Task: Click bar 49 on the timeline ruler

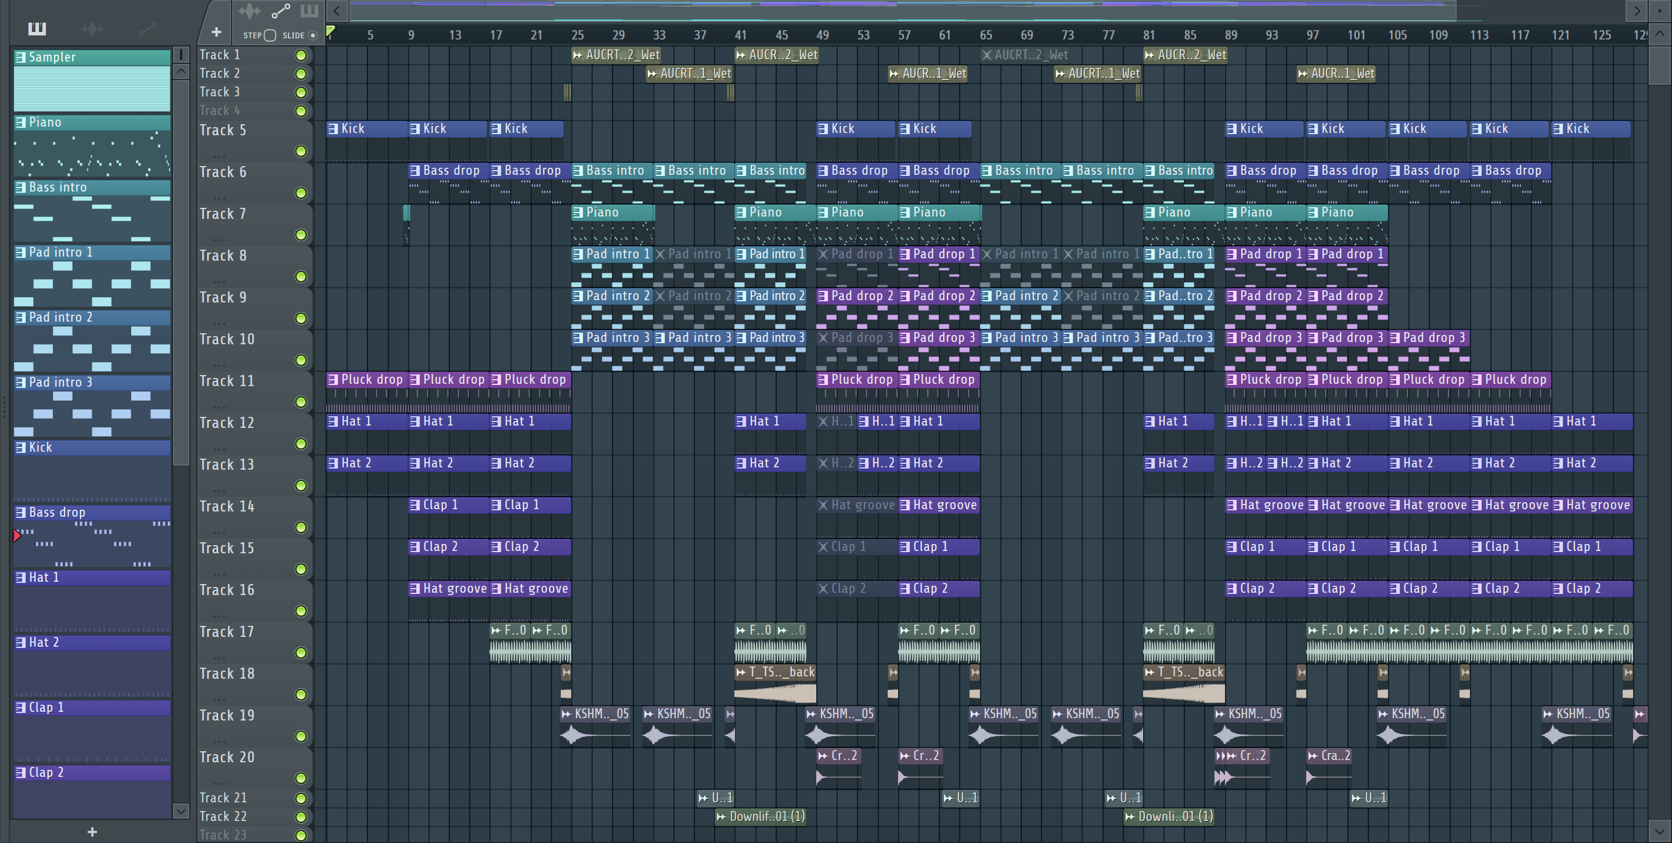Action: click(823, 35)
